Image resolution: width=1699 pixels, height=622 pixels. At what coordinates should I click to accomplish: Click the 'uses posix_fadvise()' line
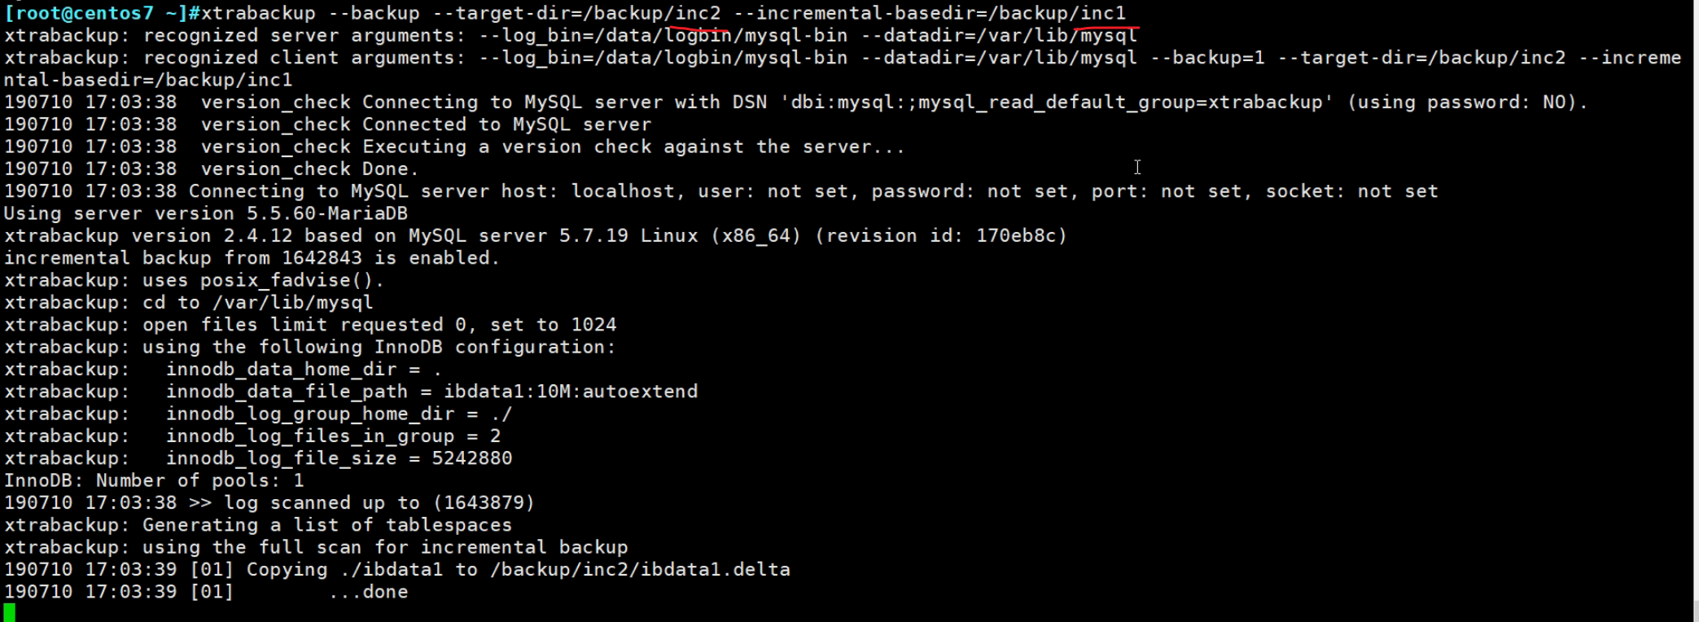[263, 280]
